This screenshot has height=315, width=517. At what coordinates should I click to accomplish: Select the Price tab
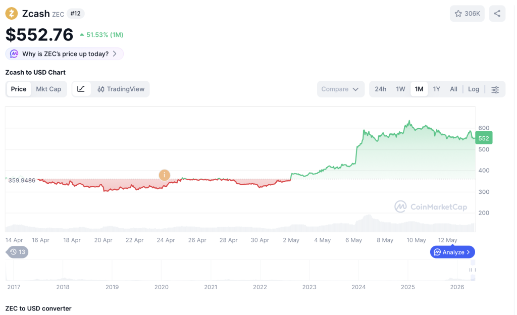[x=19, y=89]
